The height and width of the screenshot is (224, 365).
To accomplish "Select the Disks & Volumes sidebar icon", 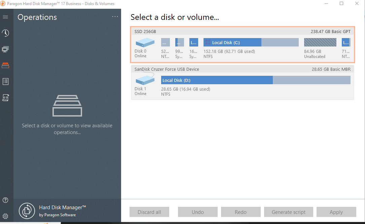I will coord(5,65).
